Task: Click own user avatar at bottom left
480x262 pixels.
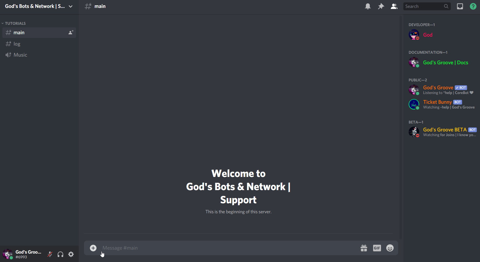Action: coord(7,254)
